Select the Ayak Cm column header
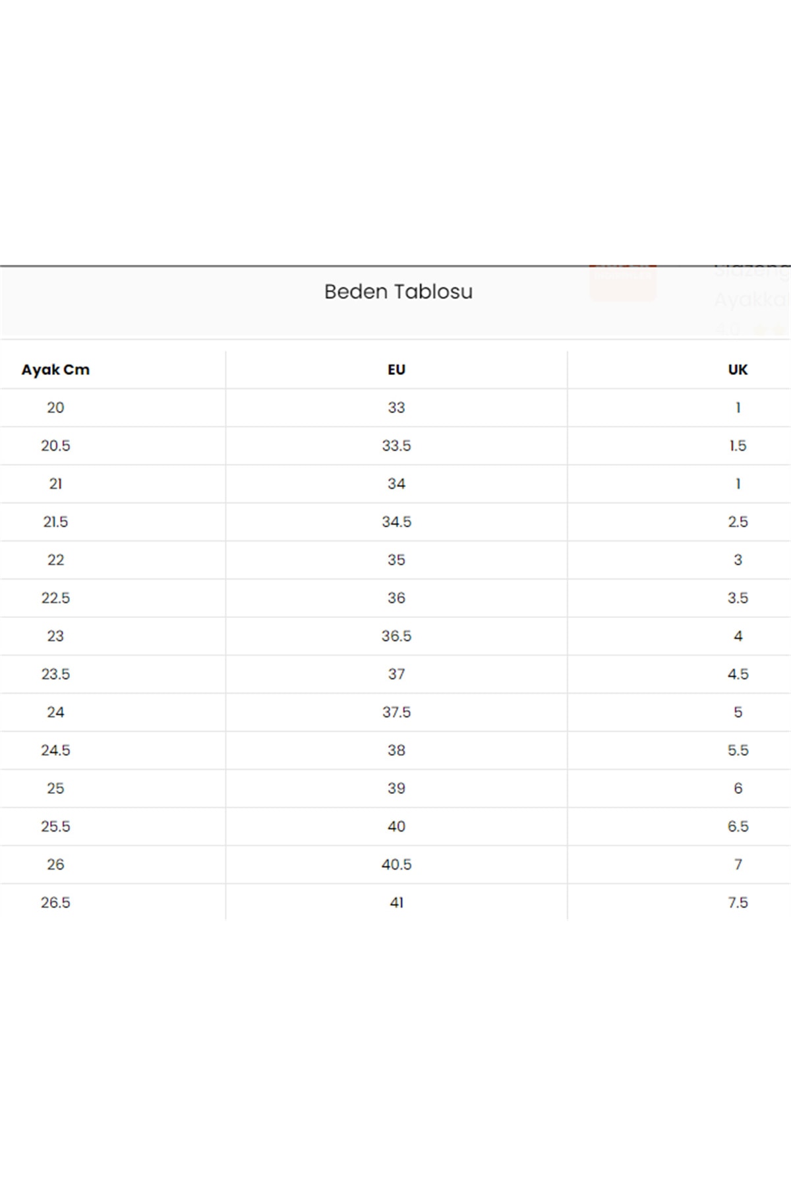 click(x=55, y=370)
